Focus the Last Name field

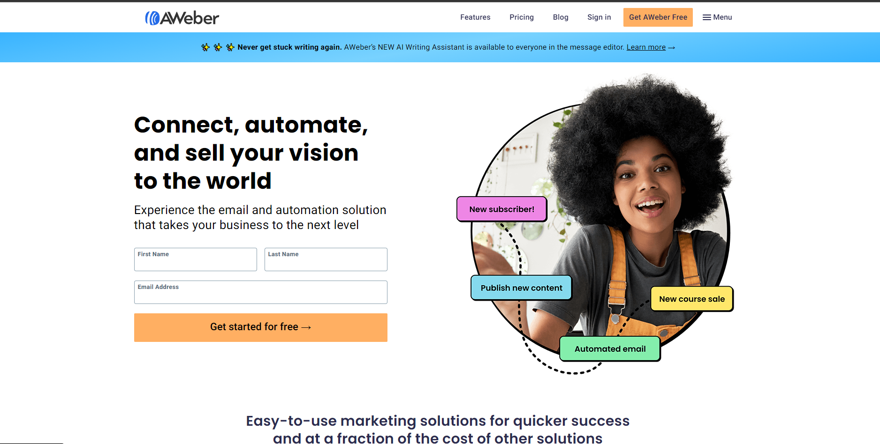[x=326, y=259]
